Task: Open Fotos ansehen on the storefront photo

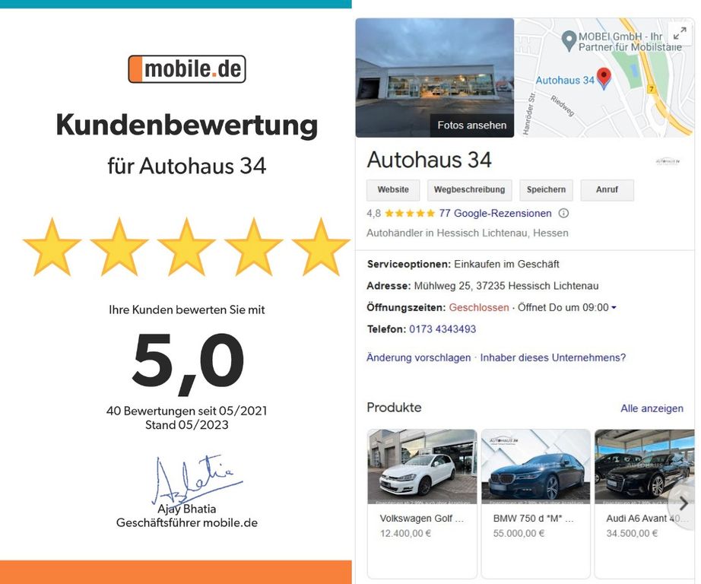Action: coord(471,125)
